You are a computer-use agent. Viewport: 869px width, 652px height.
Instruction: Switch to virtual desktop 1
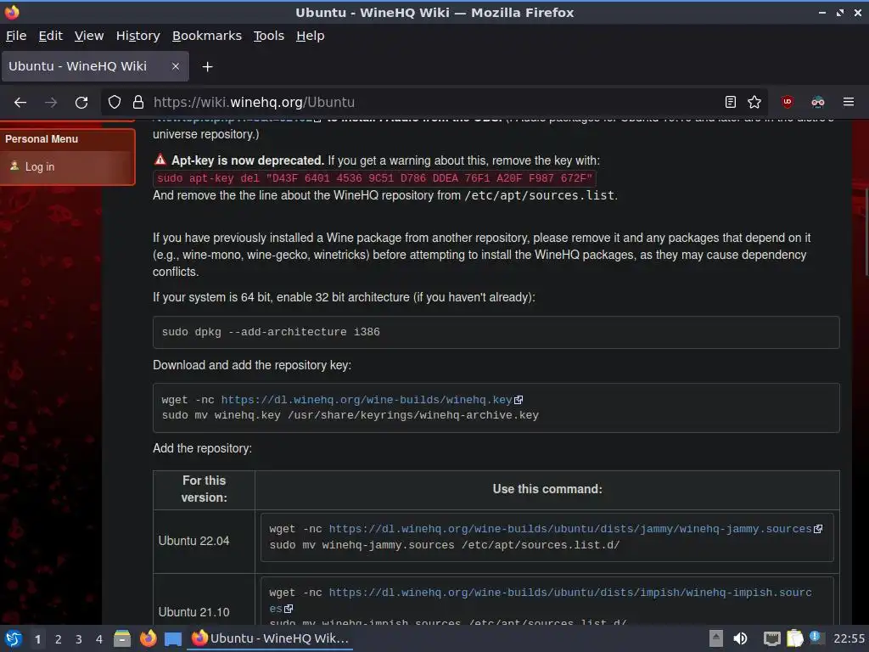click(37, 639)
